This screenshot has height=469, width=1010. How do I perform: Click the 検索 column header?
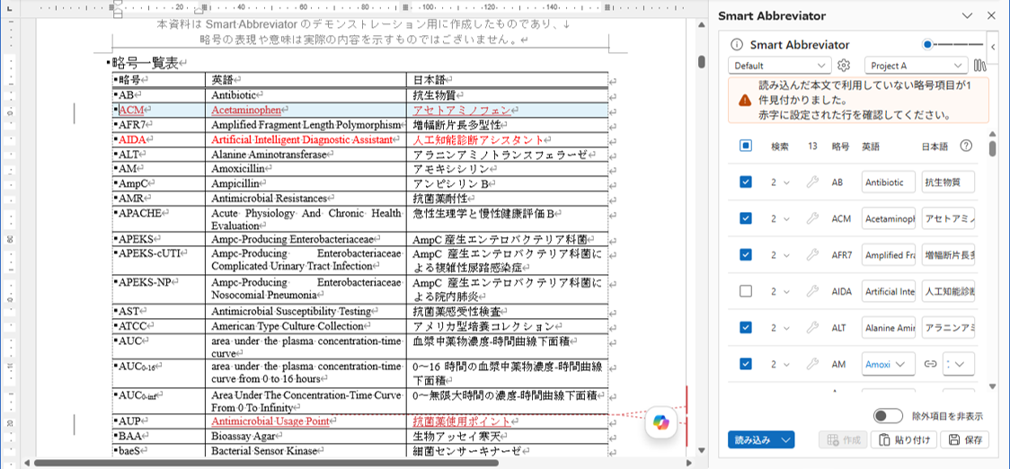click(780, 146)
